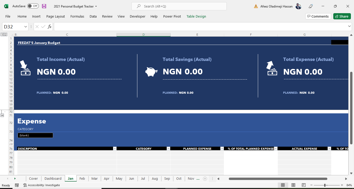Image resolution: width=354 pixels, height=189 pixels.
Task: Toggle AutoSave switch
Action: click(33, 6)
